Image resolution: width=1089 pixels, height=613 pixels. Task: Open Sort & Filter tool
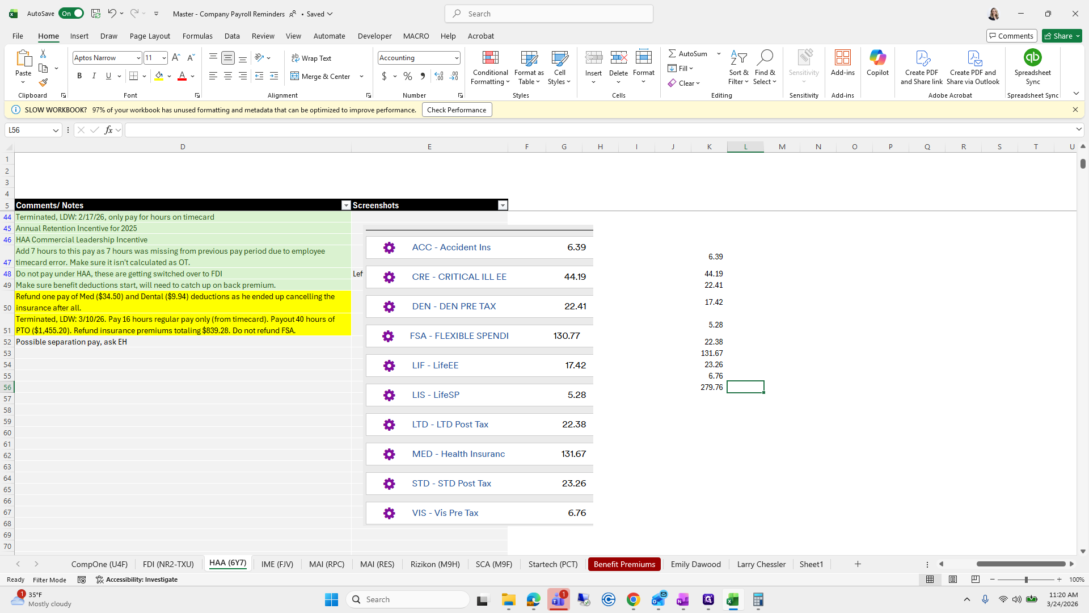(x=738, y=68)
